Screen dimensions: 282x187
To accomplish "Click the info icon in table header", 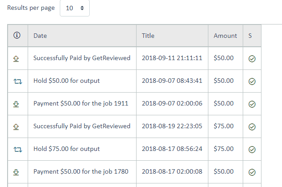I will click(17, 35).
